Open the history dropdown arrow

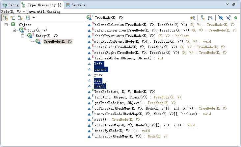pyautogui.click(x=34, y=18)
